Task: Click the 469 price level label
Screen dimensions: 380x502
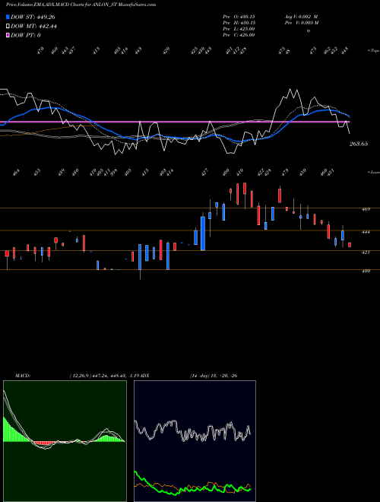Action: coord(366,209)
